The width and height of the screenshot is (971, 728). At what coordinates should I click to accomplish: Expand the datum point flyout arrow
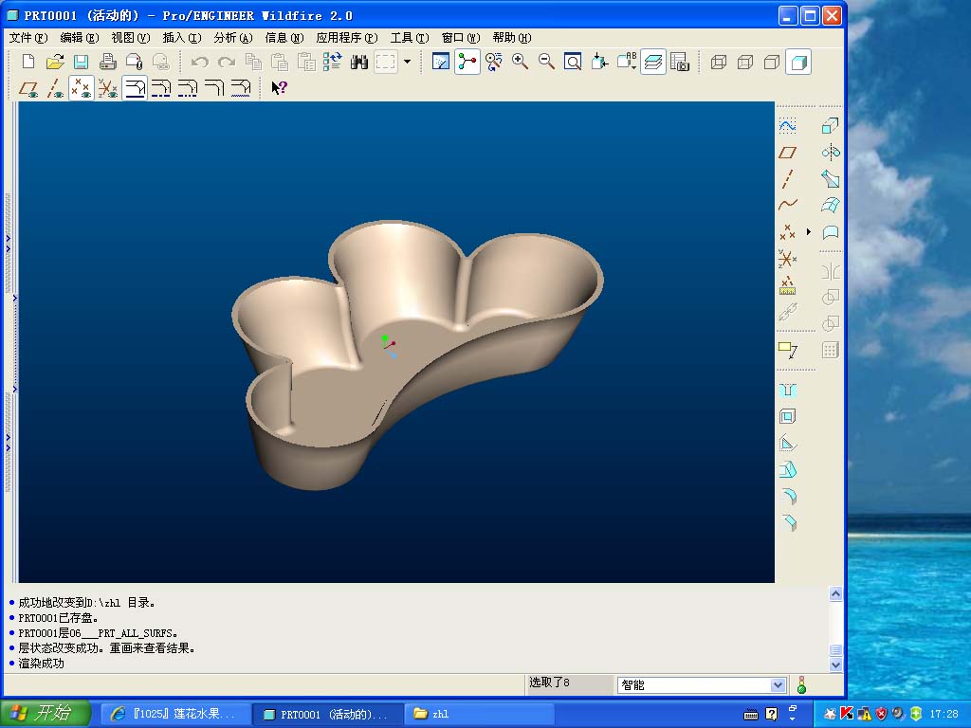click(x=809, y=232)
